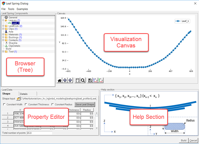Browse for shape input file folder icon
199x144 pixels.
click(18, 99)
